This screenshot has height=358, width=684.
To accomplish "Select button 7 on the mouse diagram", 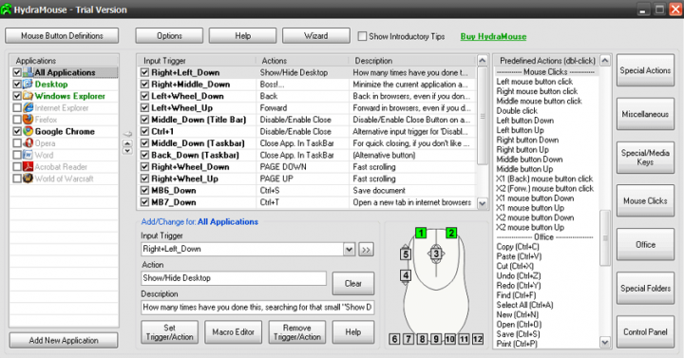I will tap(408, 339).
